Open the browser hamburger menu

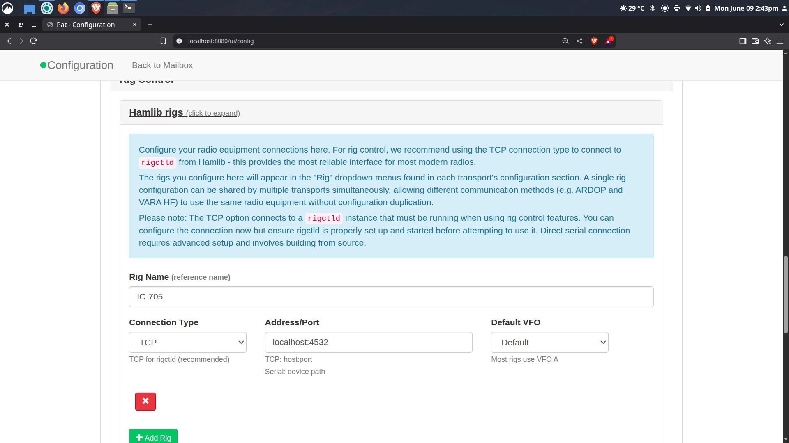[x=780, y=41]
